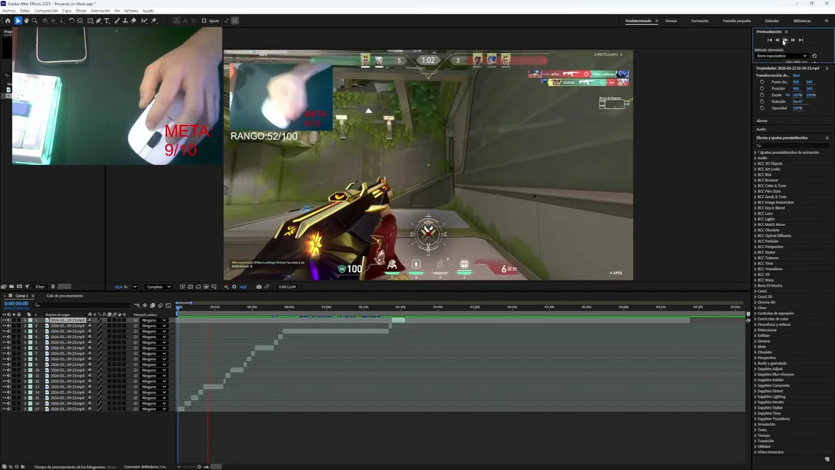Open the Previsualización panel menu icon
The image size is (835, 470).
pos(786,32)
